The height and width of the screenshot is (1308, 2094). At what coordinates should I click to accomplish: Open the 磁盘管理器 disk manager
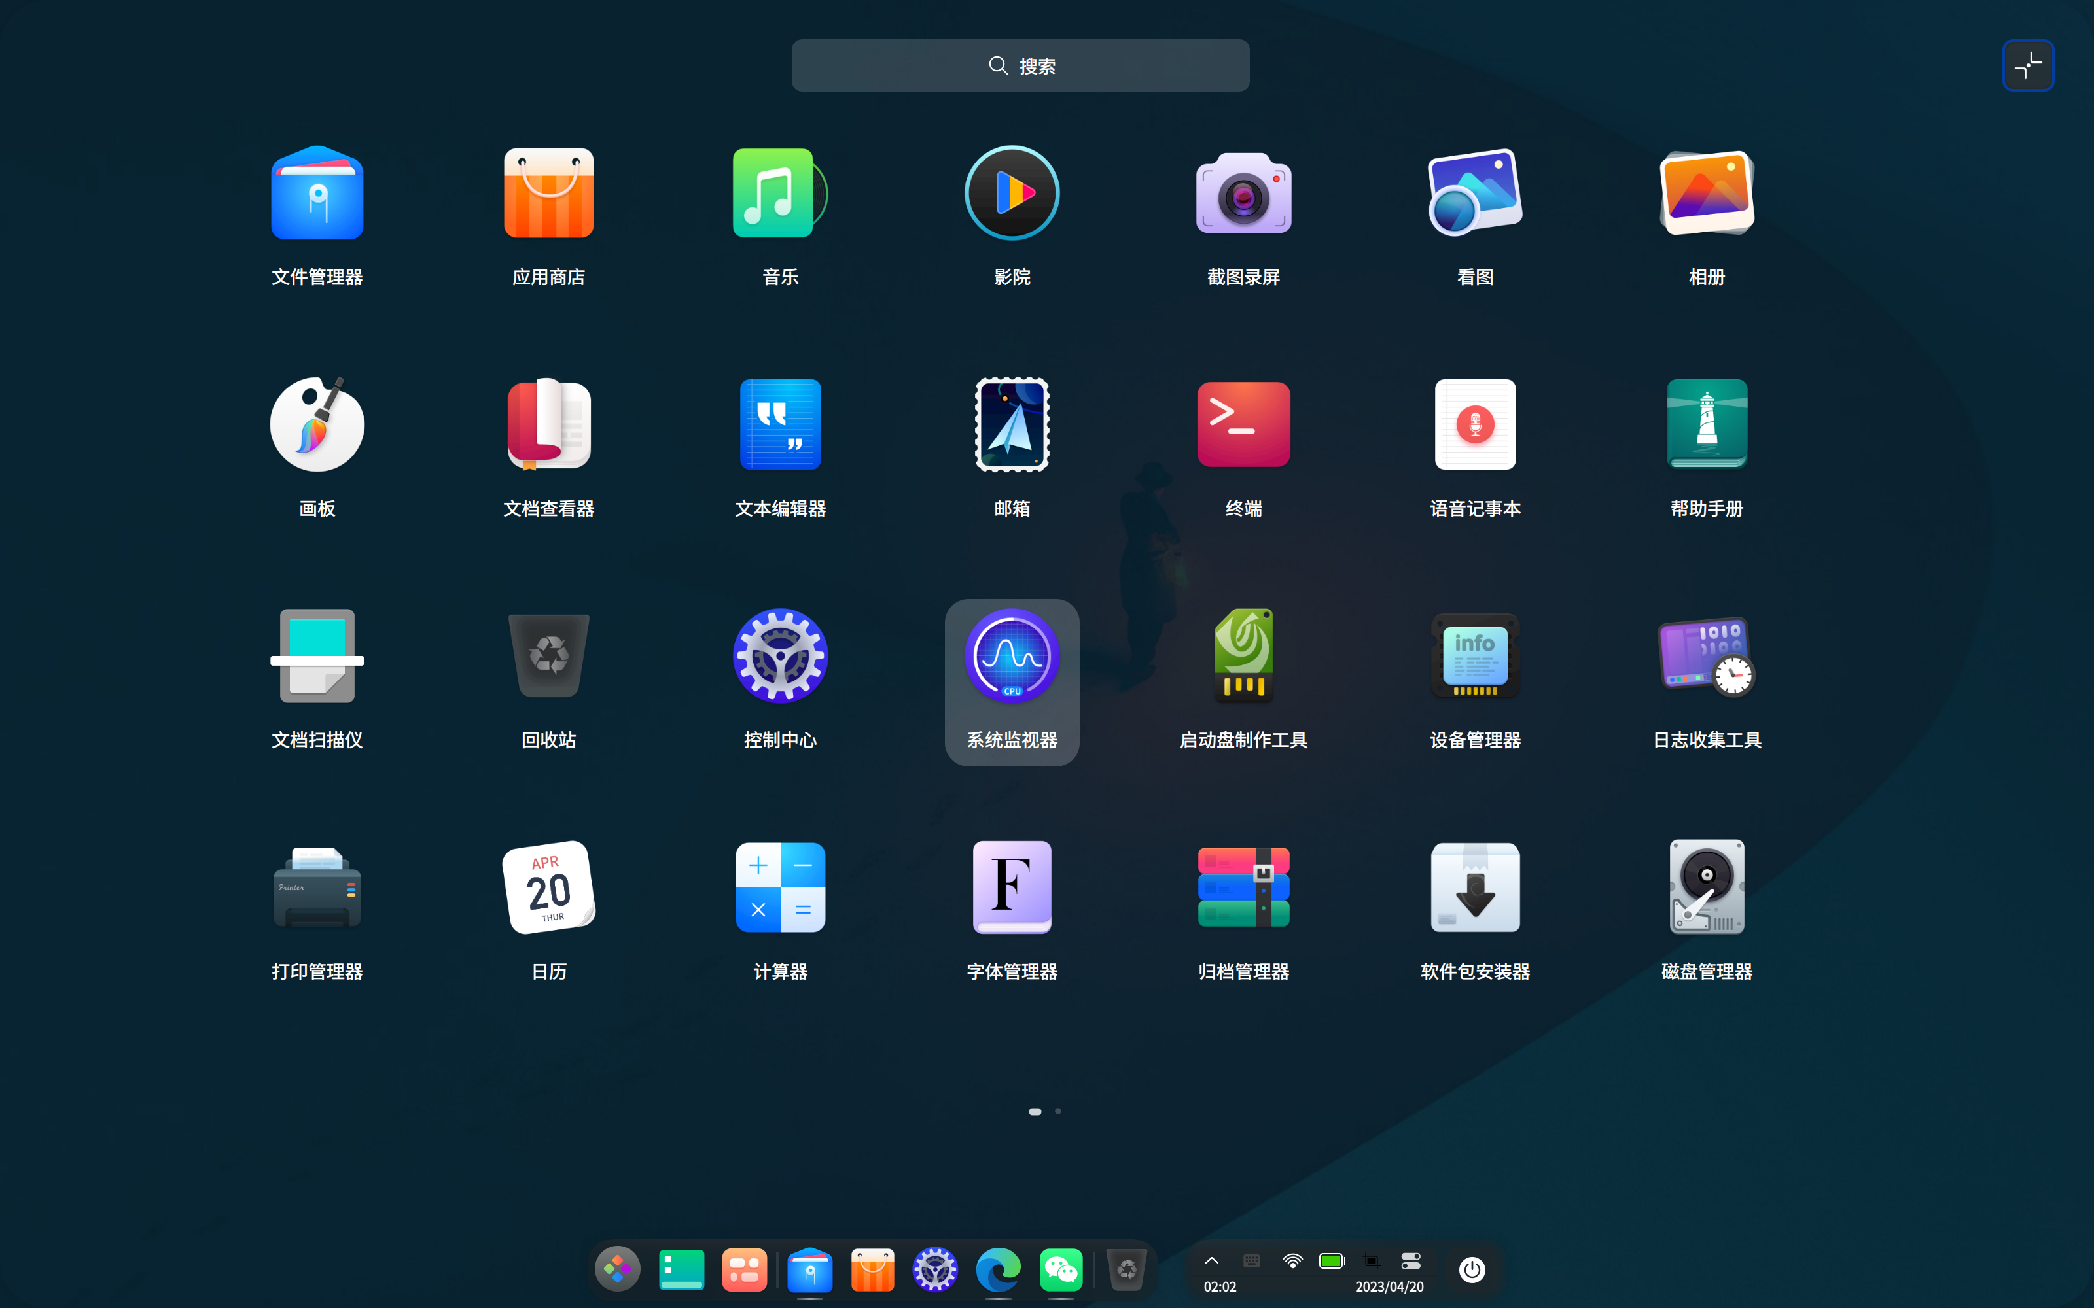tap(1707, 887)
